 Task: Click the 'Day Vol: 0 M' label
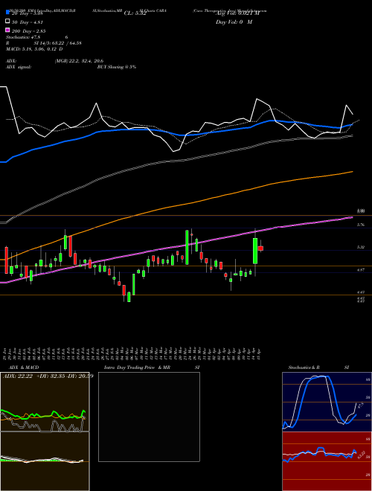pos(234,22)
